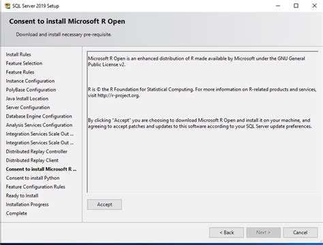Click the Accept button
The height and width of the screenshot is (245, 323).
tap(104, 204)
